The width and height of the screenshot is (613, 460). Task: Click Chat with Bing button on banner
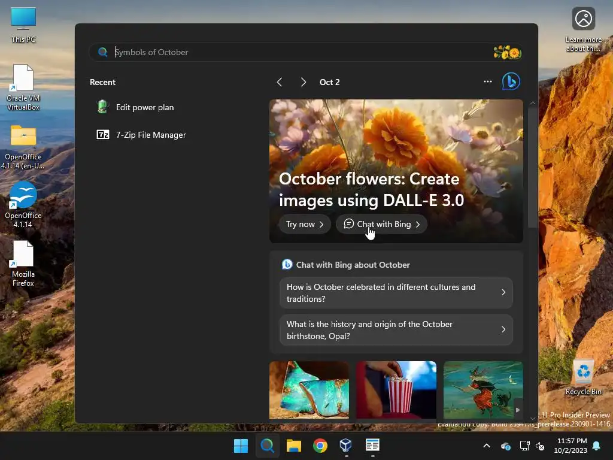(x=381, y=224)
